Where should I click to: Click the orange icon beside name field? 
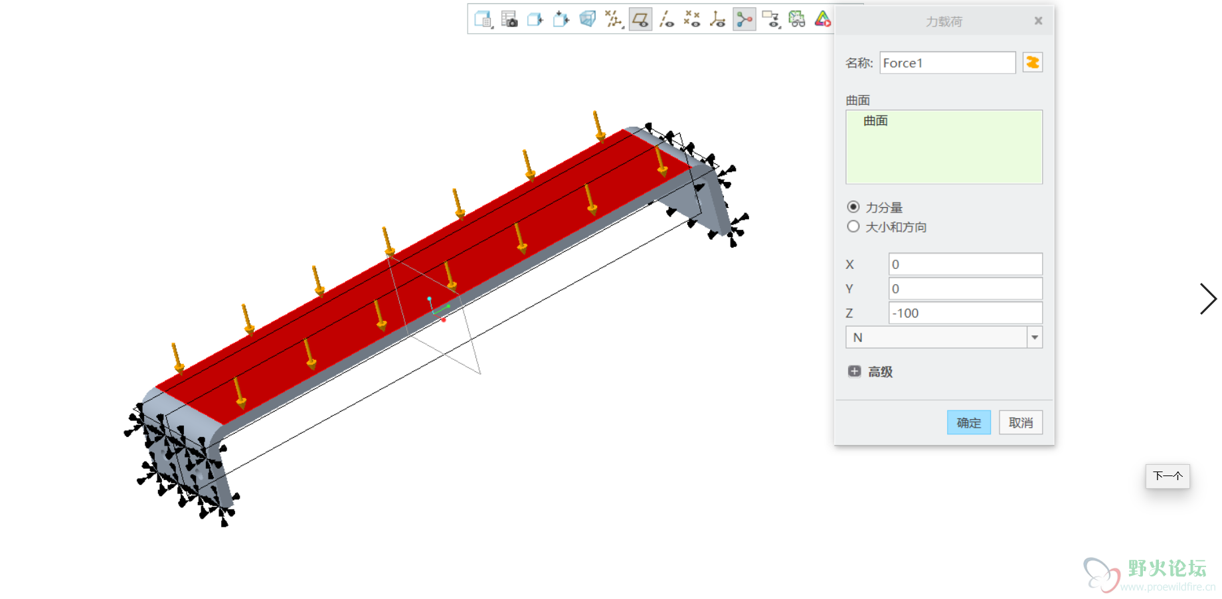coord(1032,62)
